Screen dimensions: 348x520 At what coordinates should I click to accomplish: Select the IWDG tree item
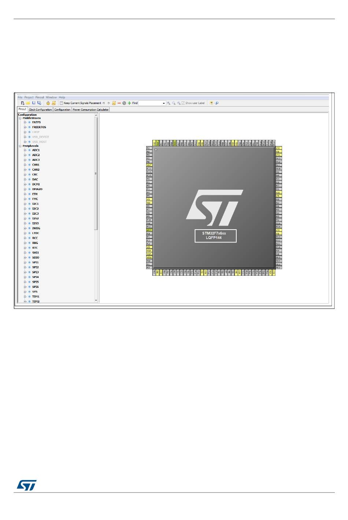coord(36,228)
